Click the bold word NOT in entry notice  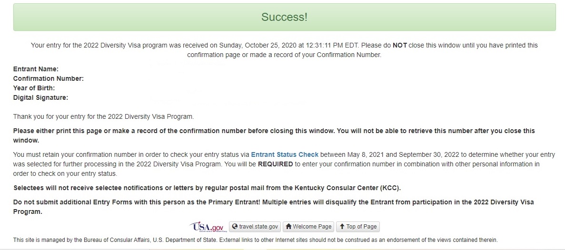tap(399, 45)
